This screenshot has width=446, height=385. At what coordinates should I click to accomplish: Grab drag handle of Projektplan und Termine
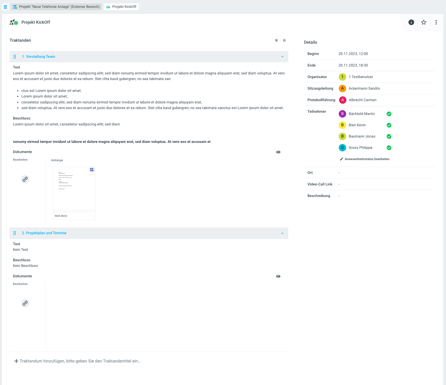tap(15, 233)
